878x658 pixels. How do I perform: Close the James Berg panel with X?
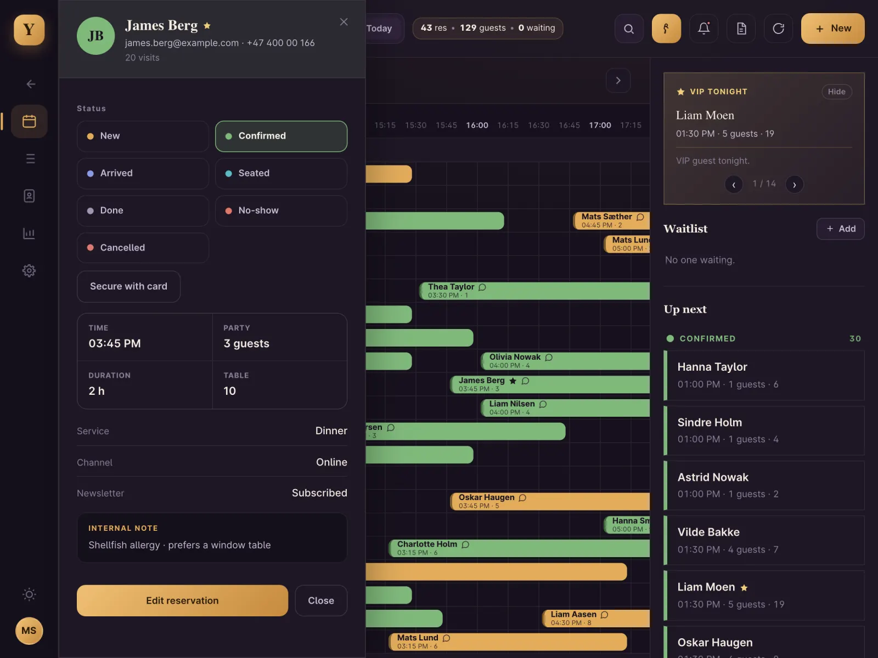coord(344,22)
